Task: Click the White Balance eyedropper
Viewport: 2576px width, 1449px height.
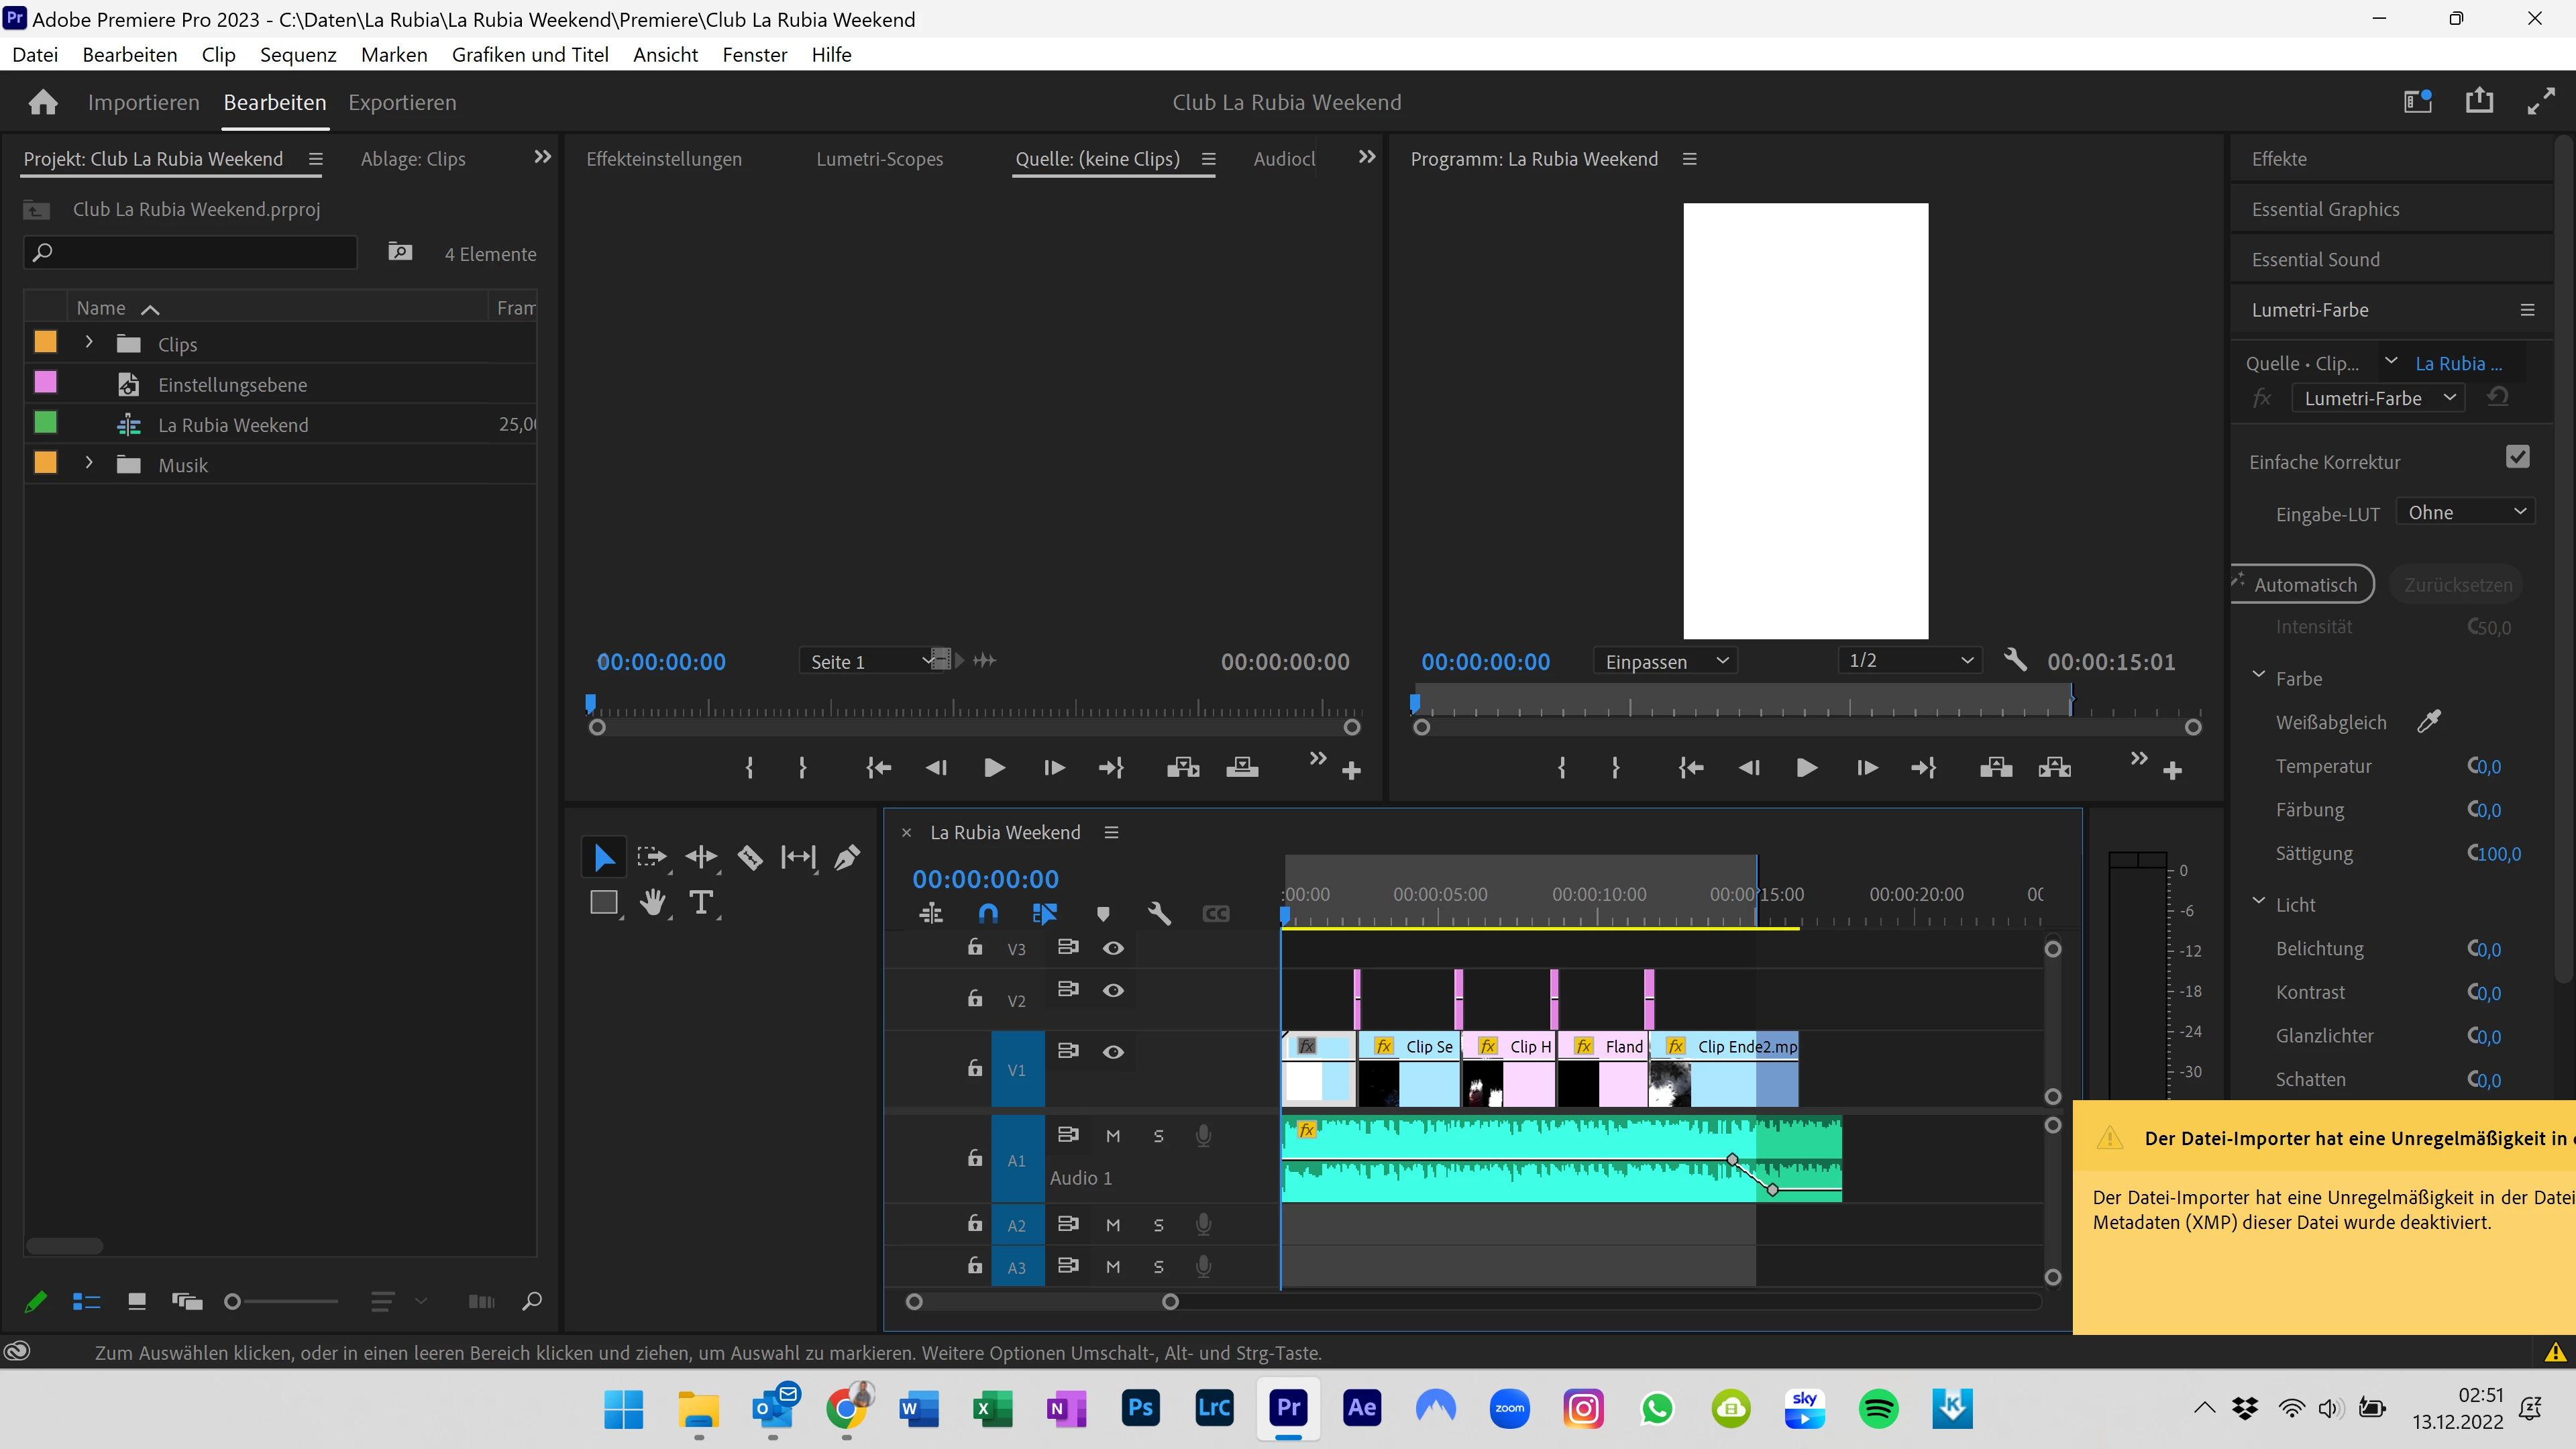Action: 2429,722
